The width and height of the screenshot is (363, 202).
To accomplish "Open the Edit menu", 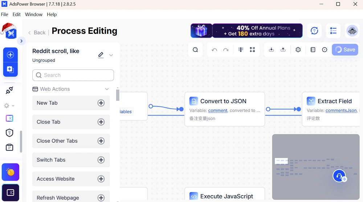I will pyautogui.click(x=16, y=15).
